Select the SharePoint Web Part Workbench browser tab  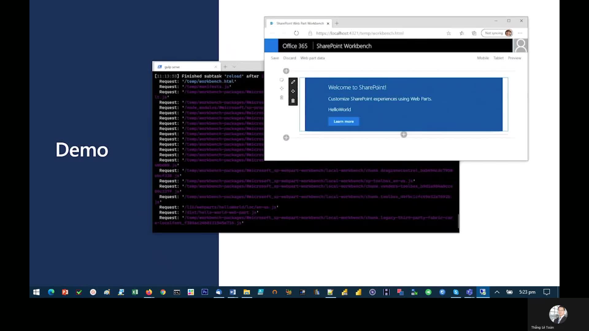[x=300, y=23]
